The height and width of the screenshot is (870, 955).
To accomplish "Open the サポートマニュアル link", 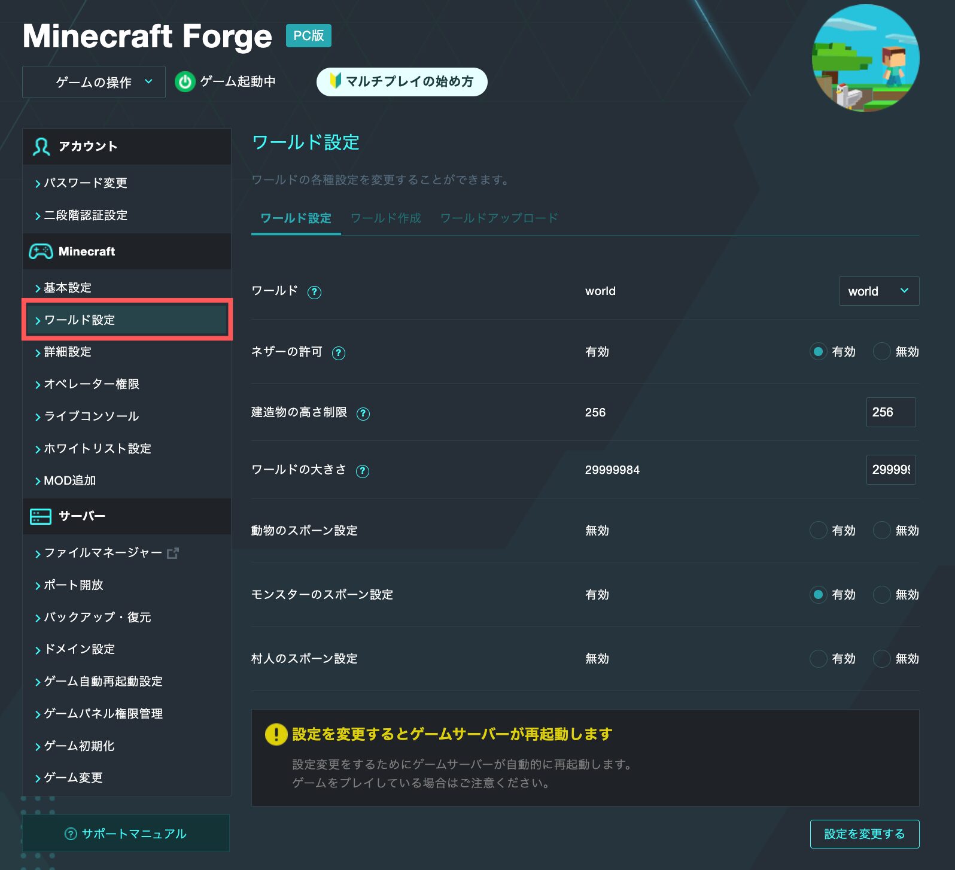I will tap(126, 834).
